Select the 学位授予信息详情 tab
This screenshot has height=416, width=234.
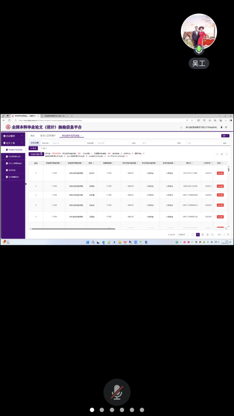72,135
